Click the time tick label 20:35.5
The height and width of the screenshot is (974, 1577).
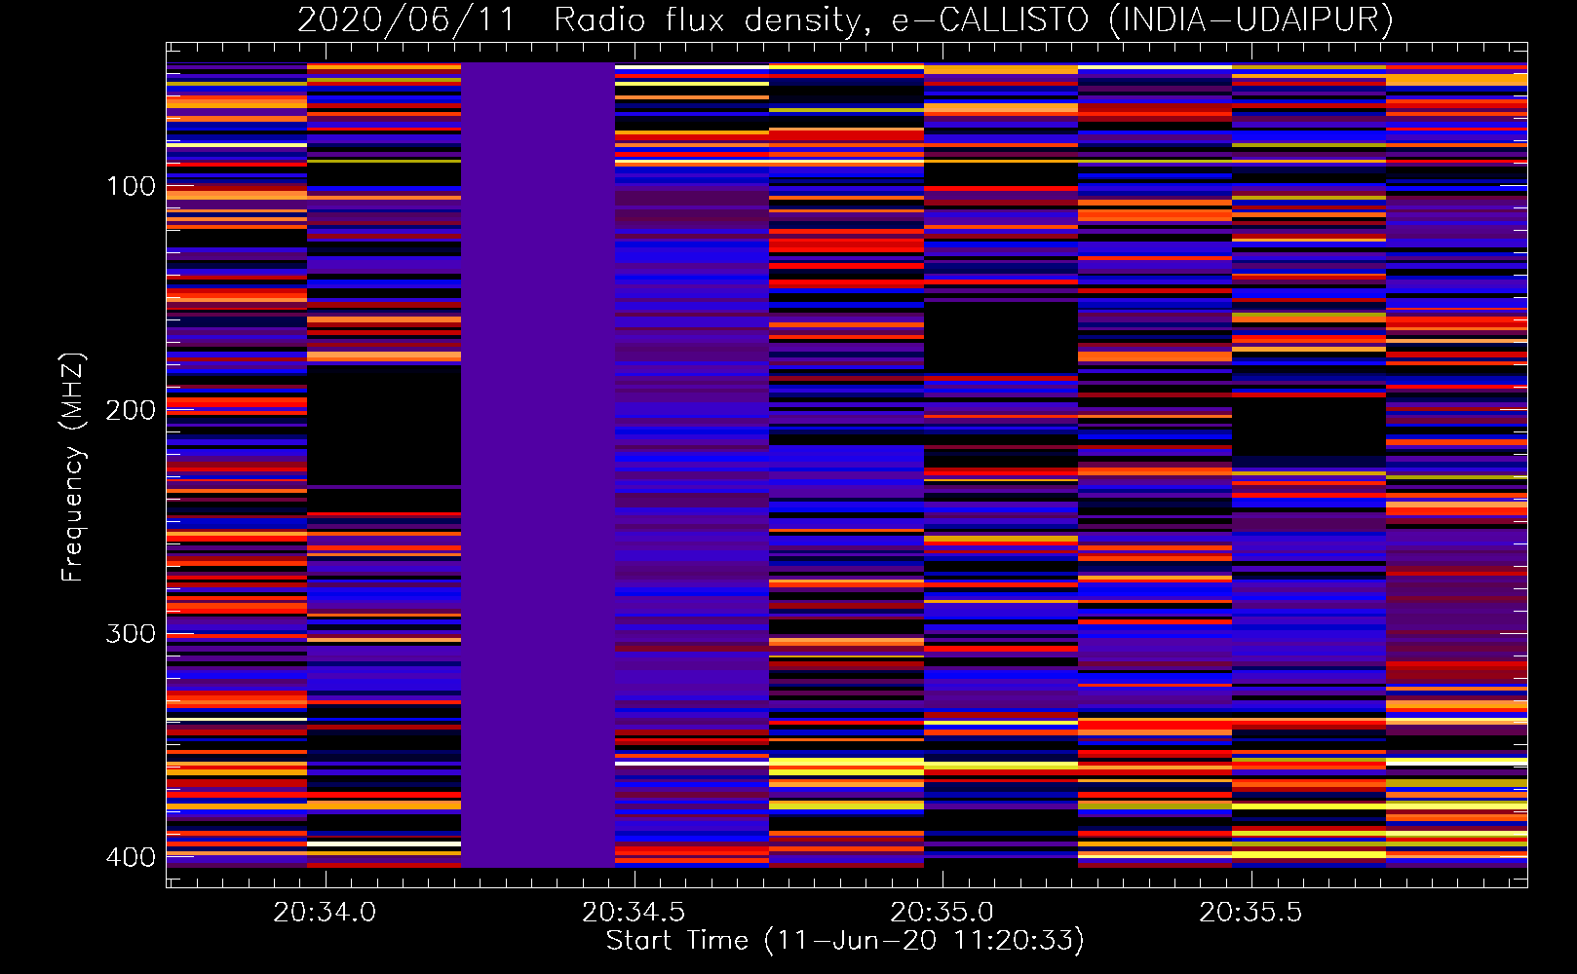[1250, 913]
